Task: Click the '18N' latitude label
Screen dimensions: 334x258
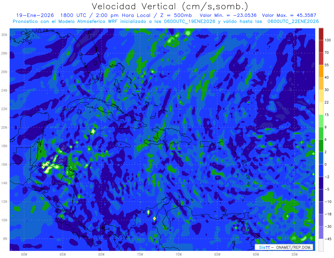Action: (x=5, y=146)
